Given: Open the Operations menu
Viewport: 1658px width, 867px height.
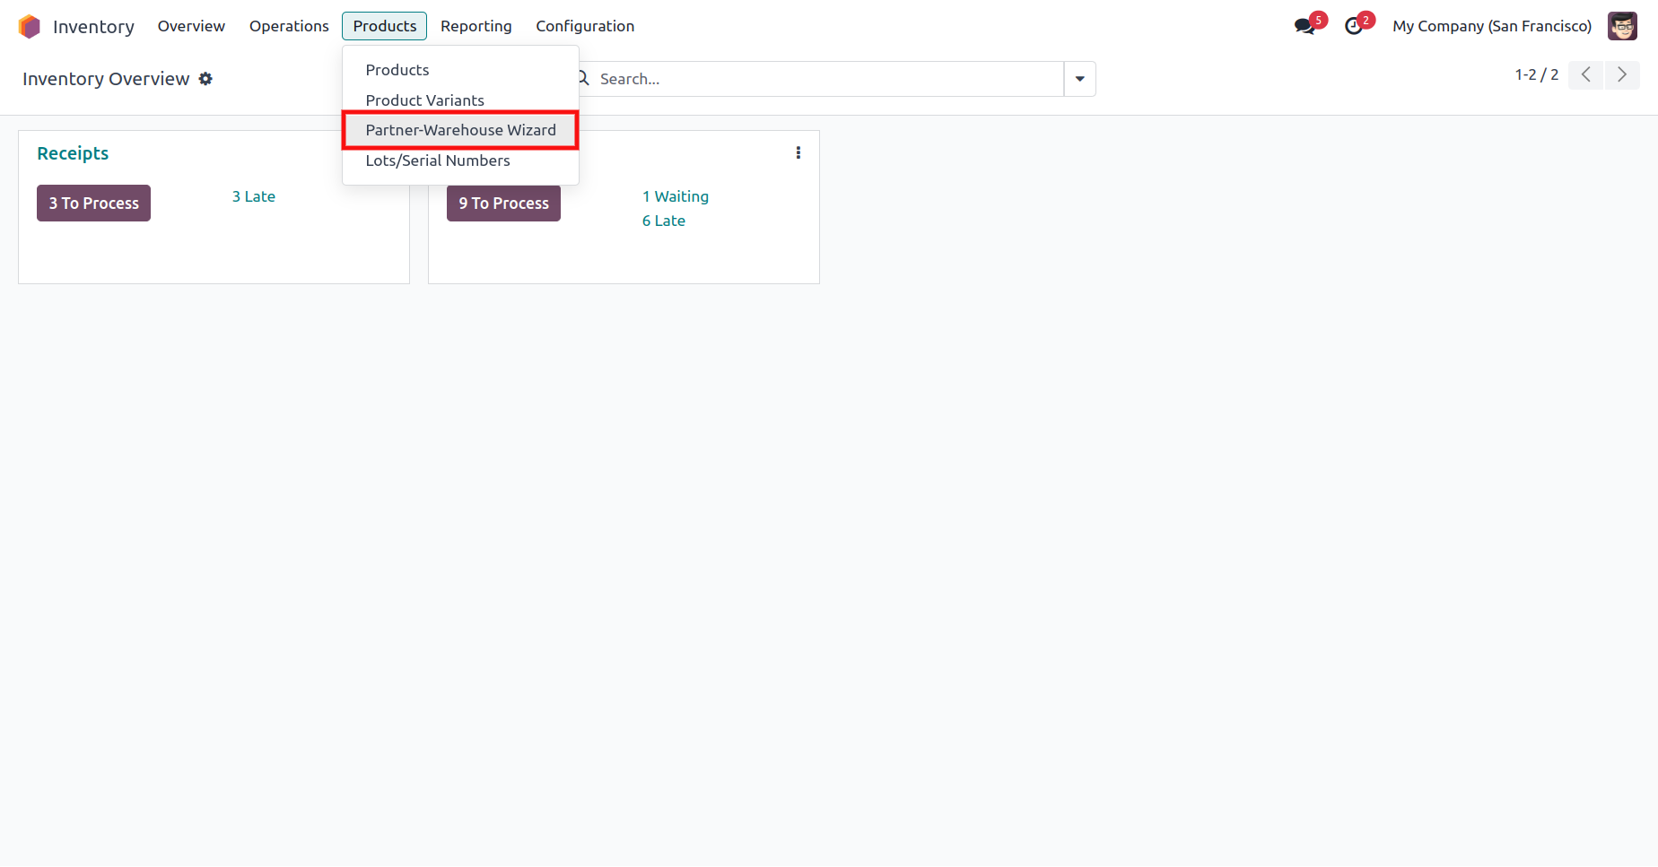Looking at the screenshot, I should (289, 26).
